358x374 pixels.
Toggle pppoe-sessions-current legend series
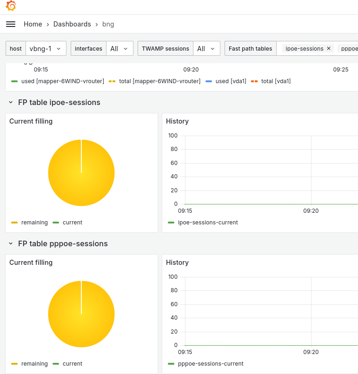click(211, 363)
